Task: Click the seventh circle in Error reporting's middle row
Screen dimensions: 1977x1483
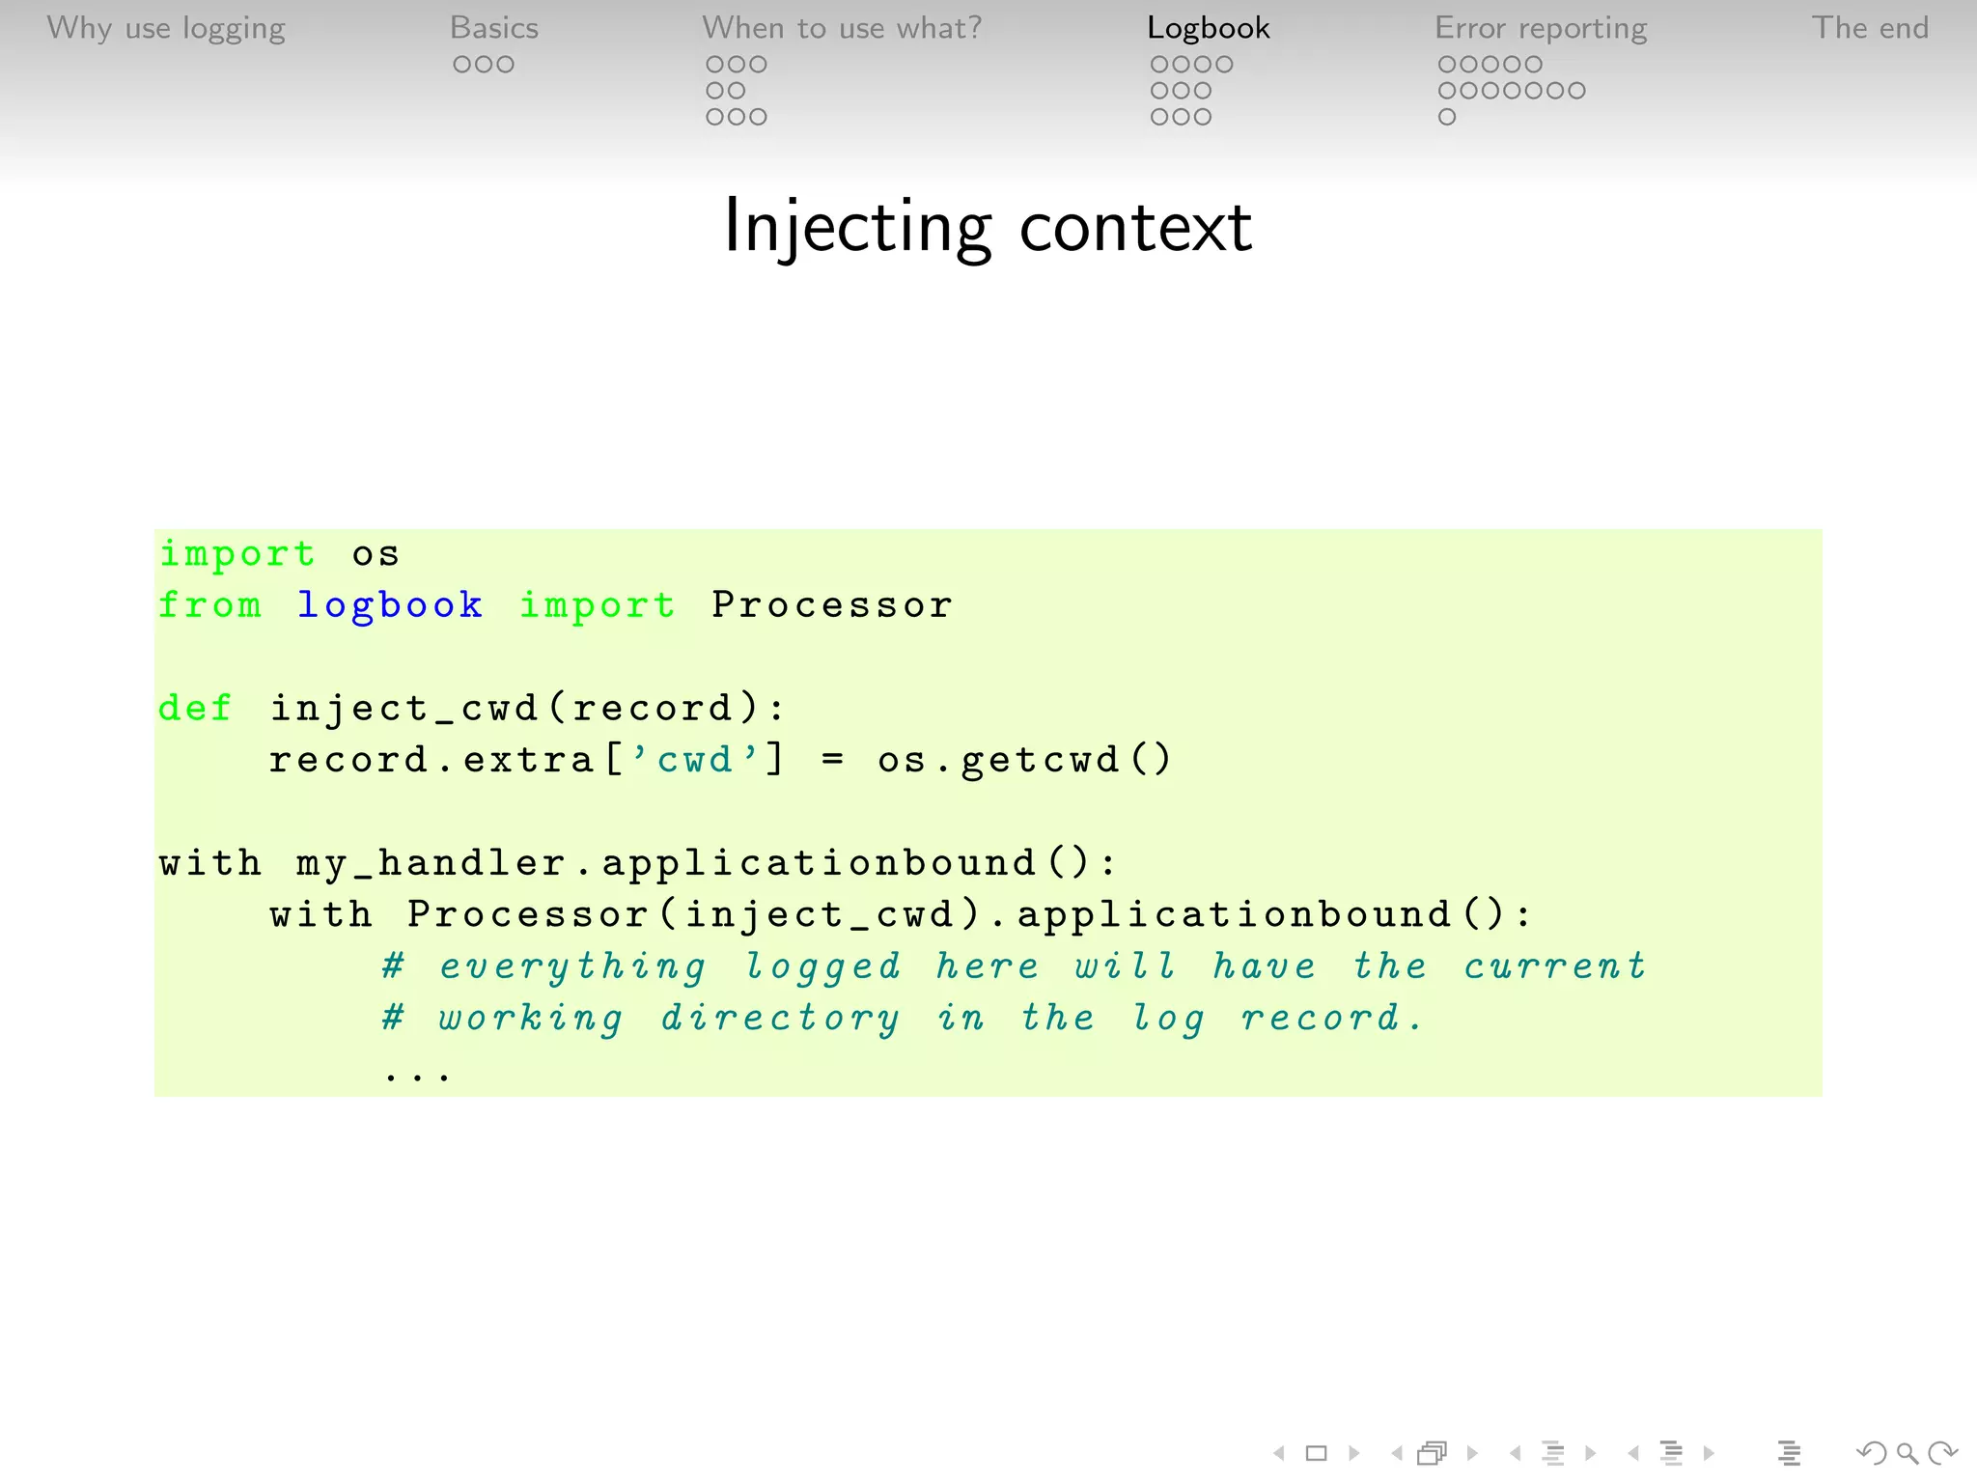Action: pos(1575,91)
